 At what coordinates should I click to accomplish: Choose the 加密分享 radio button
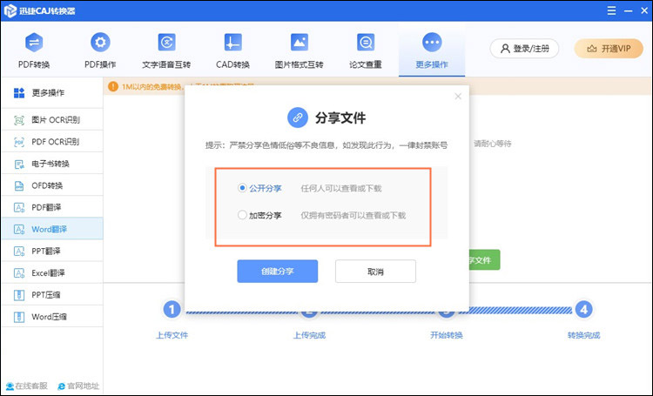242,215
